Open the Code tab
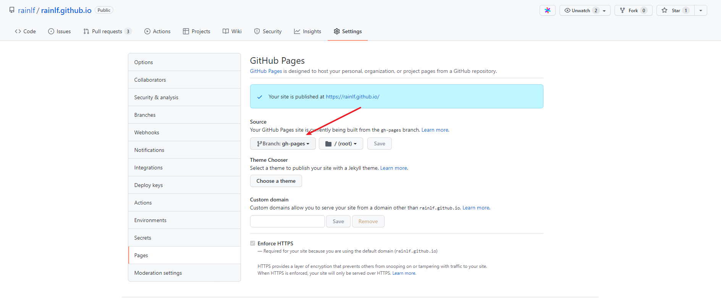Screen dimensions: 721x298 click(x=25, y=31)
